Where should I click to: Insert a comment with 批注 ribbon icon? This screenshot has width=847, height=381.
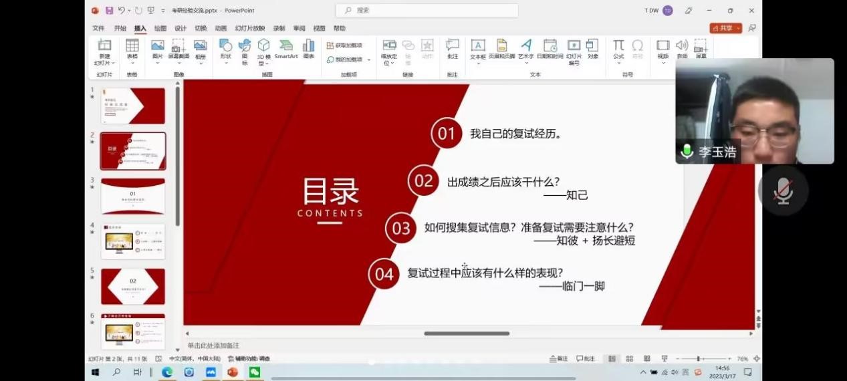pyautogui.click(x=453, y=49)
